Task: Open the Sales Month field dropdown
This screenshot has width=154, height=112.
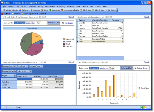Action: [31, 71]
